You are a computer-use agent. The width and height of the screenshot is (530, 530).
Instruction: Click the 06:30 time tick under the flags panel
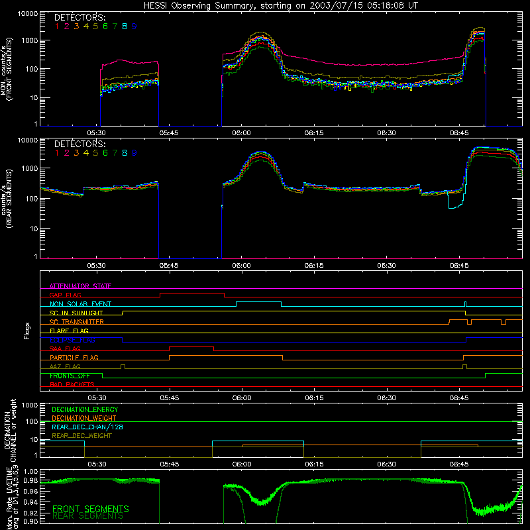point(386,398)
